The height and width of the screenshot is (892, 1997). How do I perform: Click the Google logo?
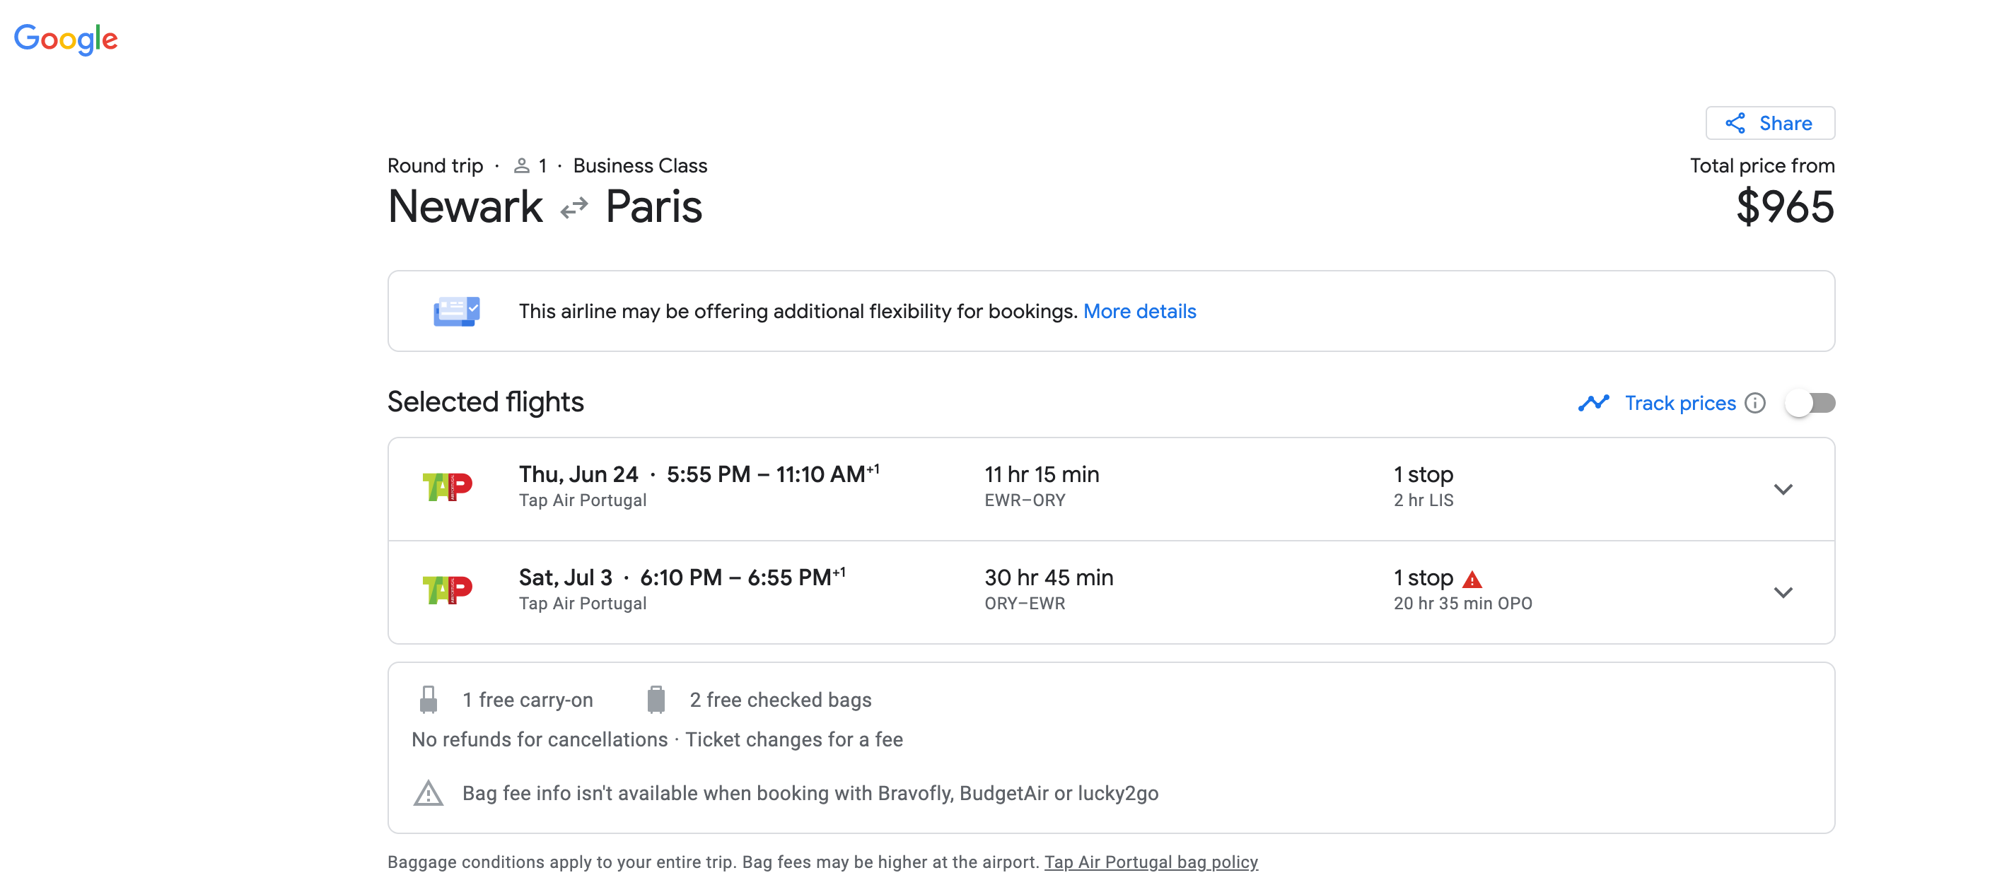66,39
